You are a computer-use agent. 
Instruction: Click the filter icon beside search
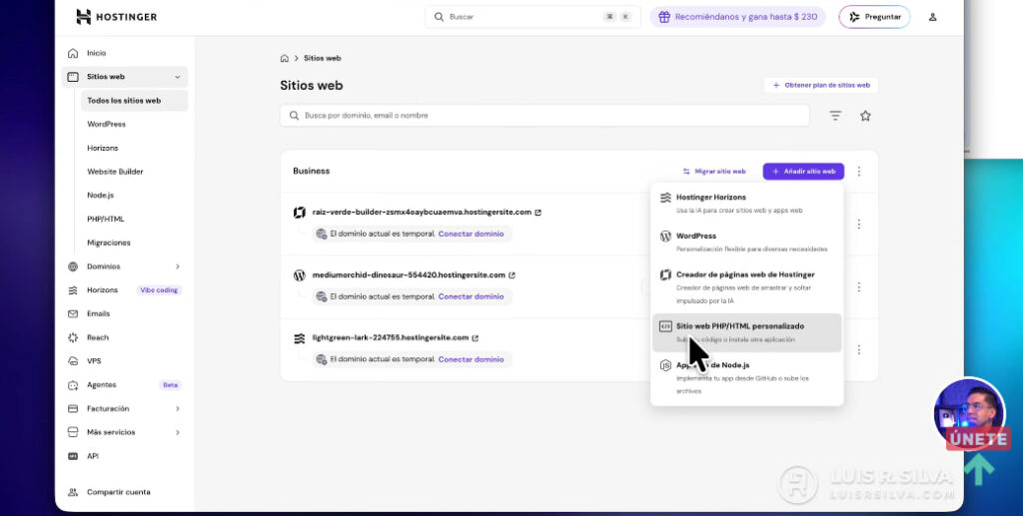(835, 116)
